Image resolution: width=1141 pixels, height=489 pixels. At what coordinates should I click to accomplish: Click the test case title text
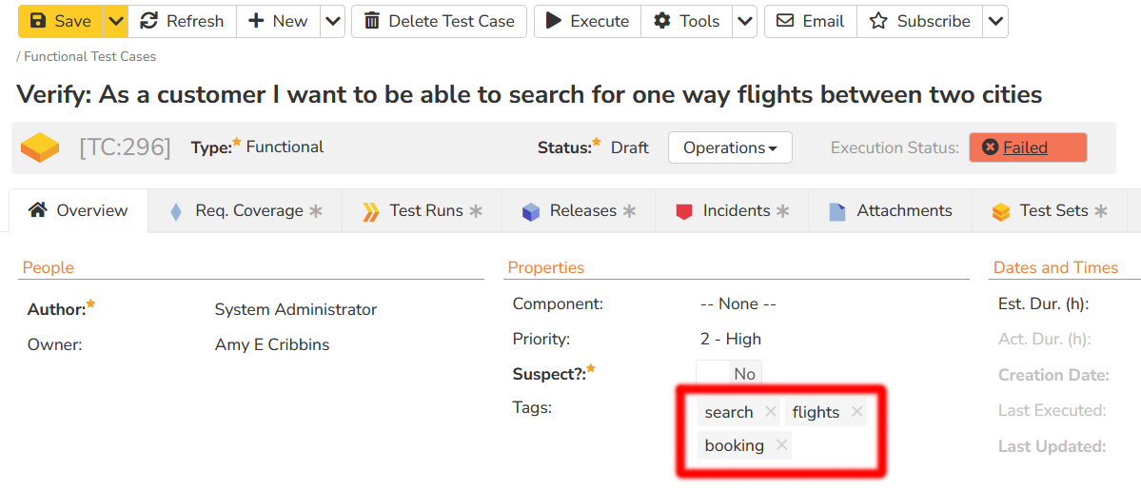[529, 94]
